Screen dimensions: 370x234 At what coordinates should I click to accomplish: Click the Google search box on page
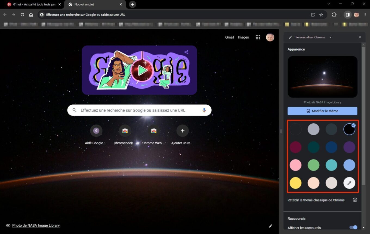139,110
